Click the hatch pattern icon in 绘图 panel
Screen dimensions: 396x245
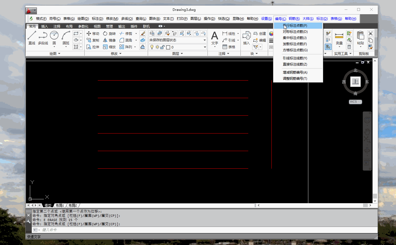coord(76,47)
